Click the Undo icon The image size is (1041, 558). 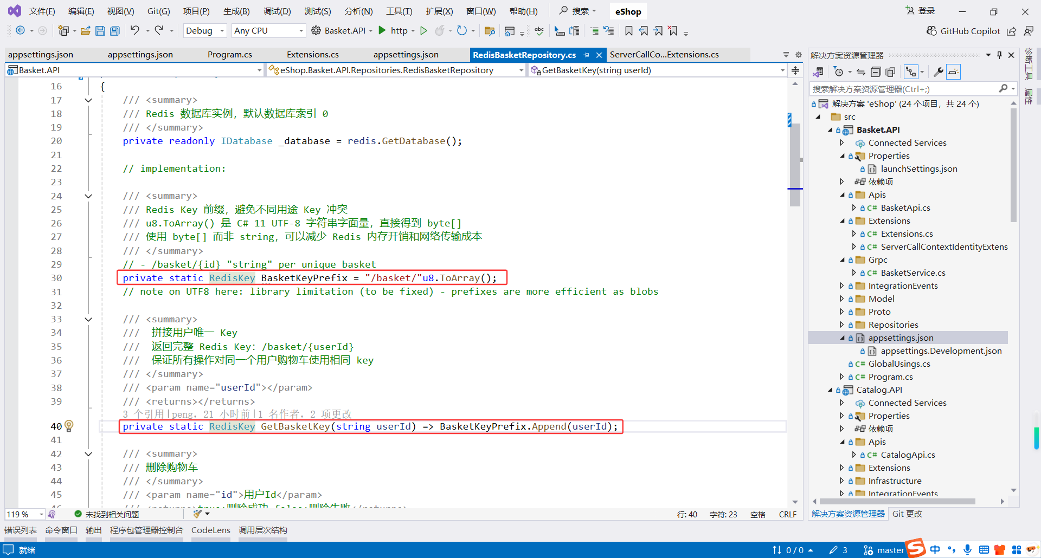click(136, 31)
